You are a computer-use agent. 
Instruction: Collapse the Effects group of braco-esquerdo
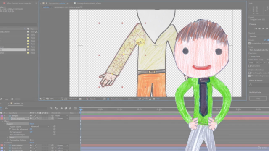click(2, 121)
